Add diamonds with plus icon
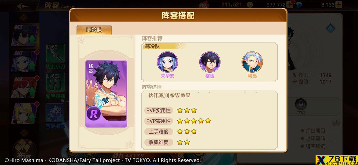This screenshot has width=358, height=165. [338, 5]
